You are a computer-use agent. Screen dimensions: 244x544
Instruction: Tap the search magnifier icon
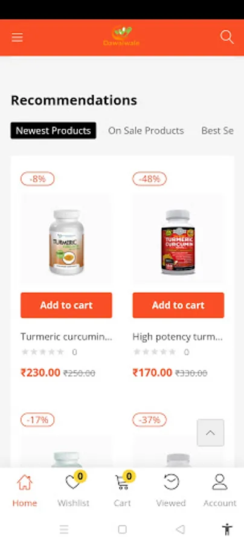[227, 37]
